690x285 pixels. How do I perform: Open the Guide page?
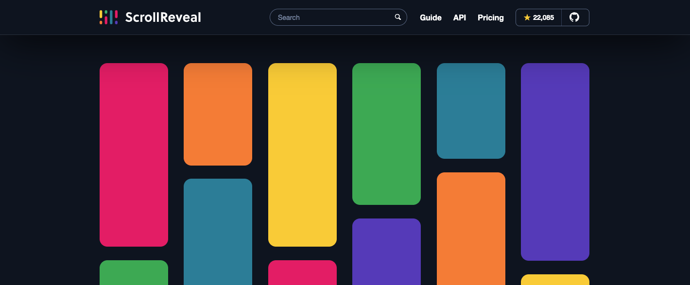point(431,17)
